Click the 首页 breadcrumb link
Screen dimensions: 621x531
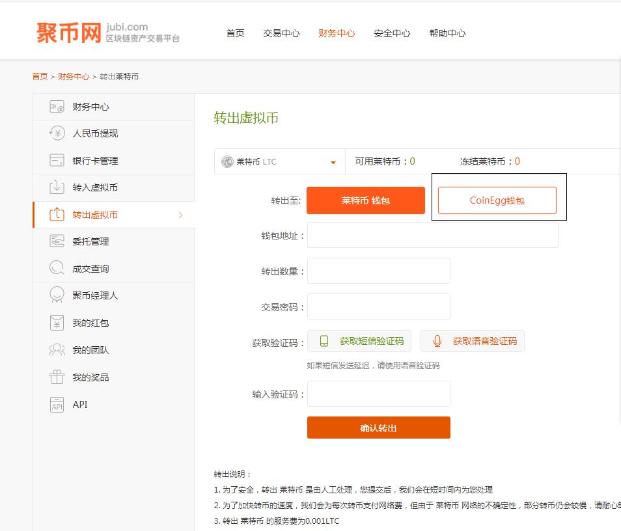[40, 77]
